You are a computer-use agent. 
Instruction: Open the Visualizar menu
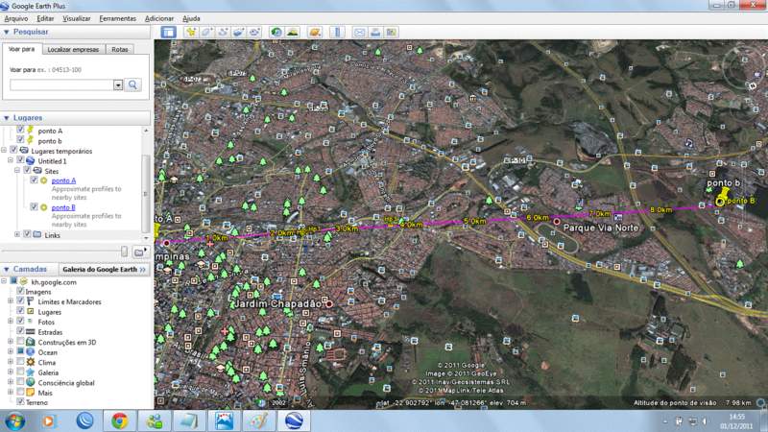click(x=77, y=18)
